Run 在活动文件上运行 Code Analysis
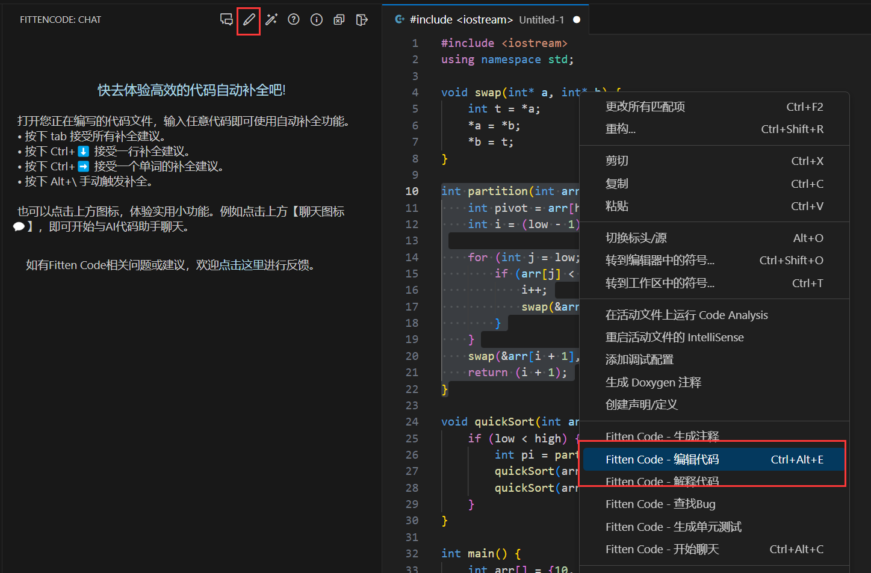 point(714,315)
